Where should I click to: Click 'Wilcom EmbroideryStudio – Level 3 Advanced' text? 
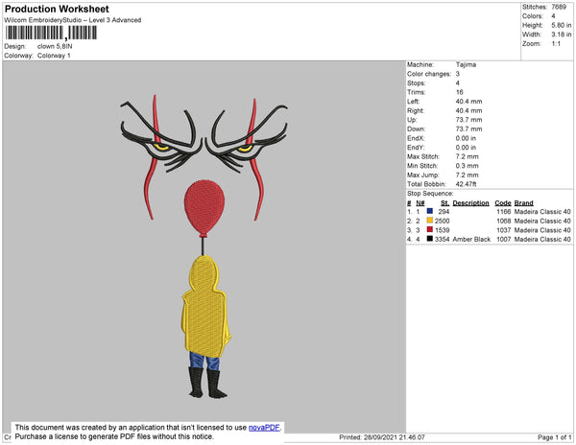(x=73, y=20)
